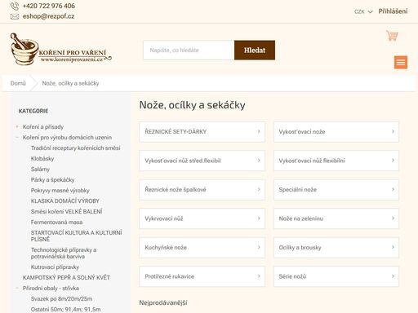The image size is (418, 313).
Task: Click the phone icon beside the phone number
Action: point(15,6)
